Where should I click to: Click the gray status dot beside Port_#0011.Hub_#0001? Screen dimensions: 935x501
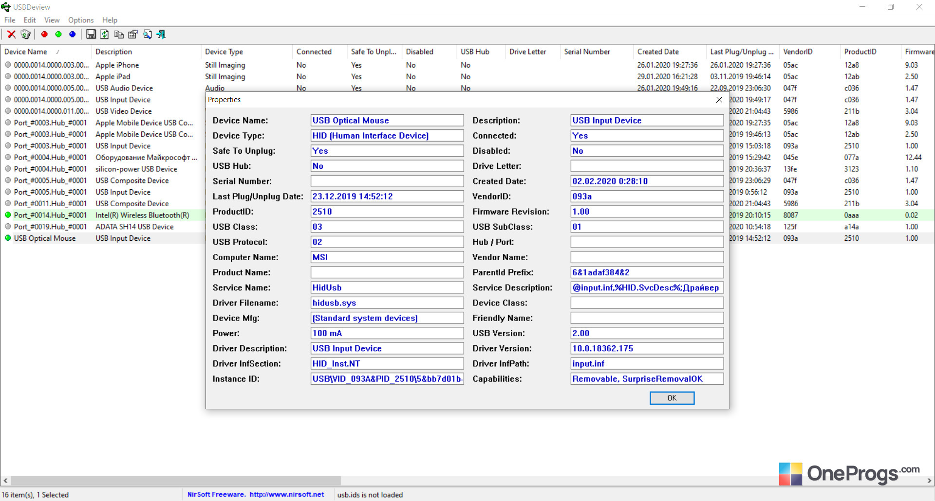point(8,203)
